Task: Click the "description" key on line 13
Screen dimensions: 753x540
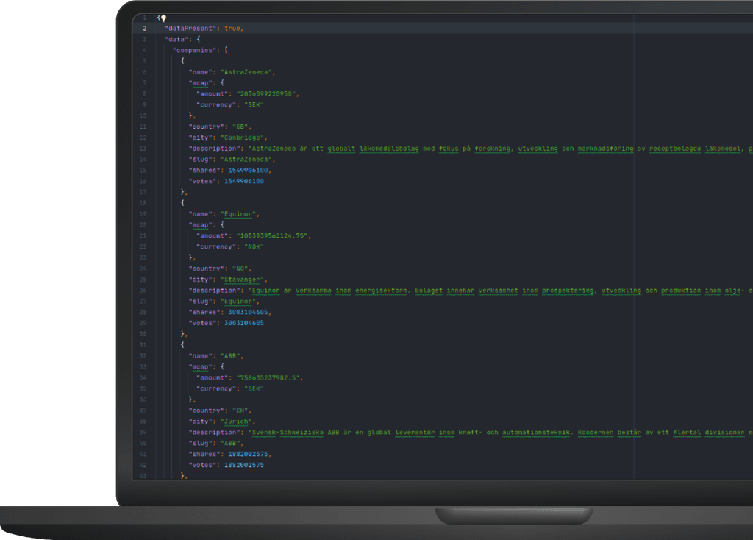Action: point(214,149)
